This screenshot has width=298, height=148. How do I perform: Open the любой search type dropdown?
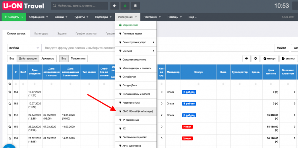[24, 48]
